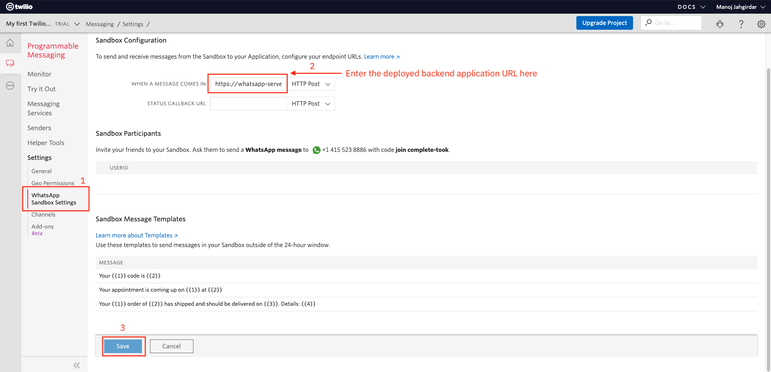Click the Upgrade Project button
Screen dimensions: 771x372
604,23
